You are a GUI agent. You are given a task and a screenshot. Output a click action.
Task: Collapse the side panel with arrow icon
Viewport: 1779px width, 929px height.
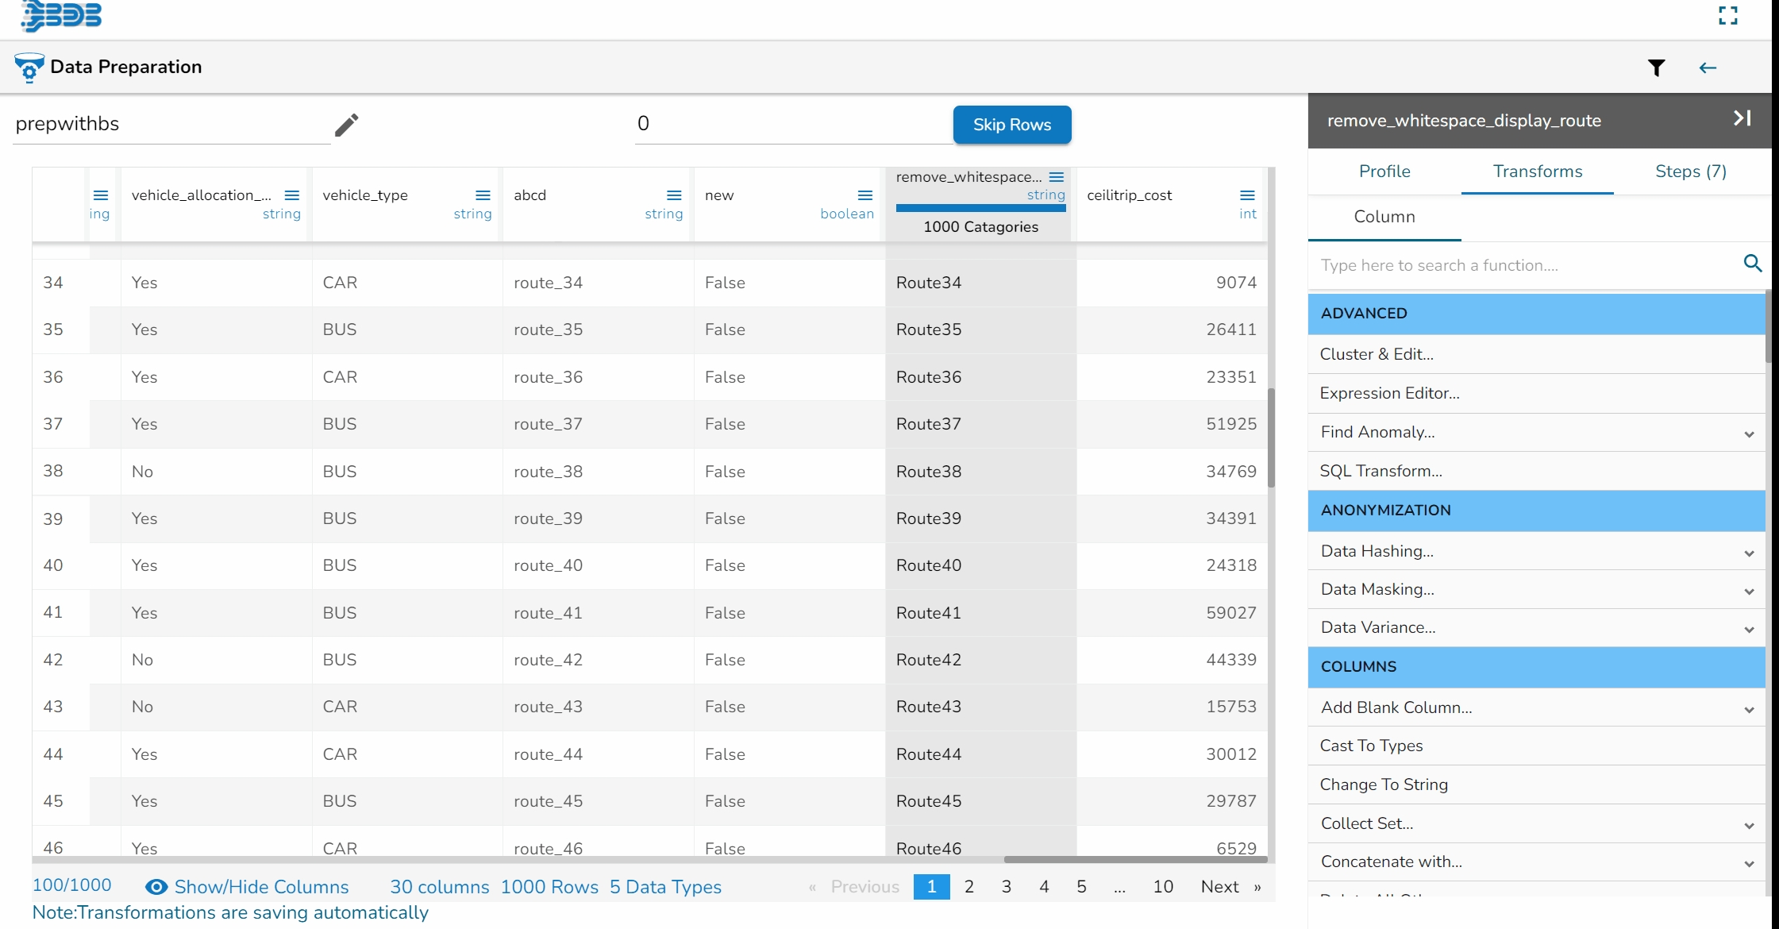coord(1742,118)
